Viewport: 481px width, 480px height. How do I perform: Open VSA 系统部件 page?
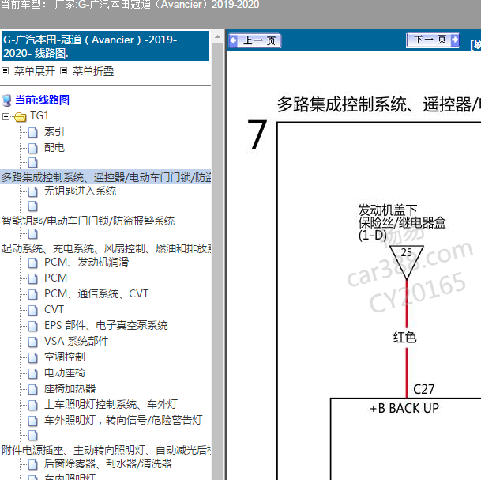coord(77,341)
